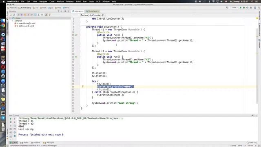
Task: Select main(String[]) method in Structure tree
Action: (x=25, y=23)
